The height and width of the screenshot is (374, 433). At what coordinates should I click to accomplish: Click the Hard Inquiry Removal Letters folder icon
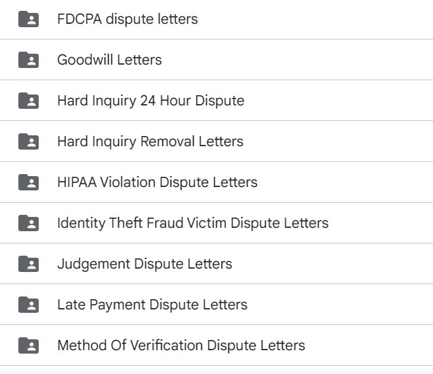tap(29, 141)
